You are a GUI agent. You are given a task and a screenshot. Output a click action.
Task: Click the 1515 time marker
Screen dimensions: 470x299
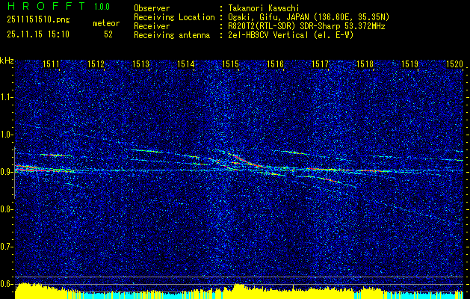230,64
